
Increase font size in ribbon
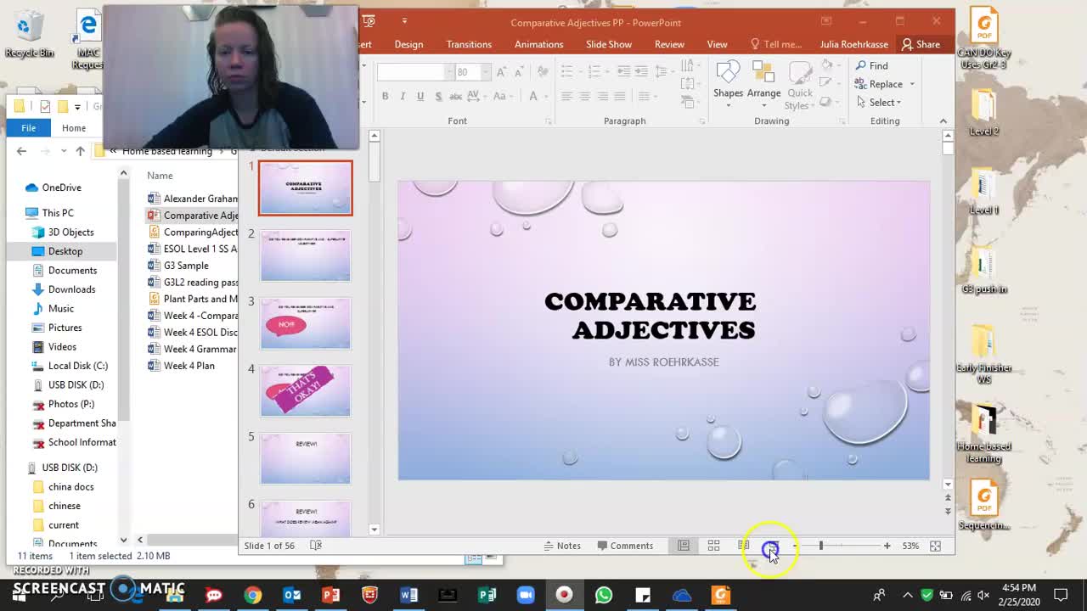pos(501,72)
